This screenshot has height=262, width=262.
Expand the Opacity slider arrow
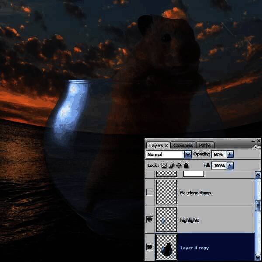230,154
